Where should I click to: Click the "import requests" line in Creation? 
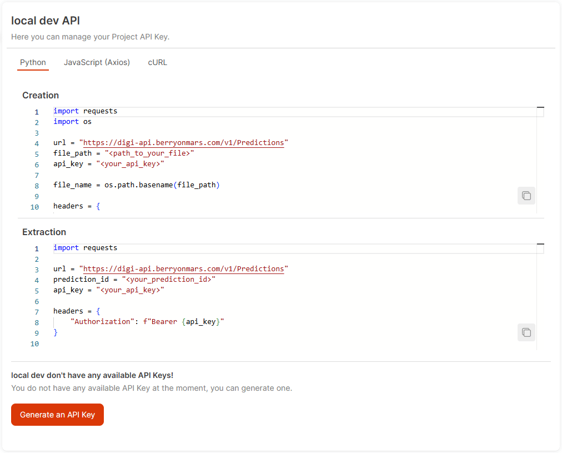coord(86,111)
